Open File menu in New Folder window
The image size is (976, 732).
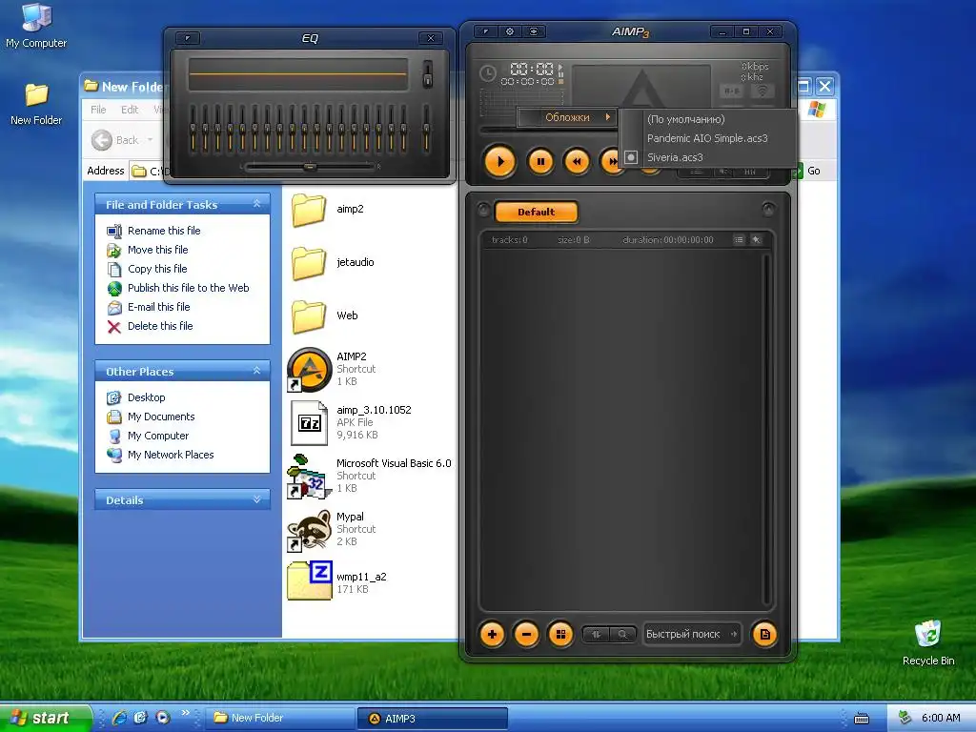click(98, 110)
